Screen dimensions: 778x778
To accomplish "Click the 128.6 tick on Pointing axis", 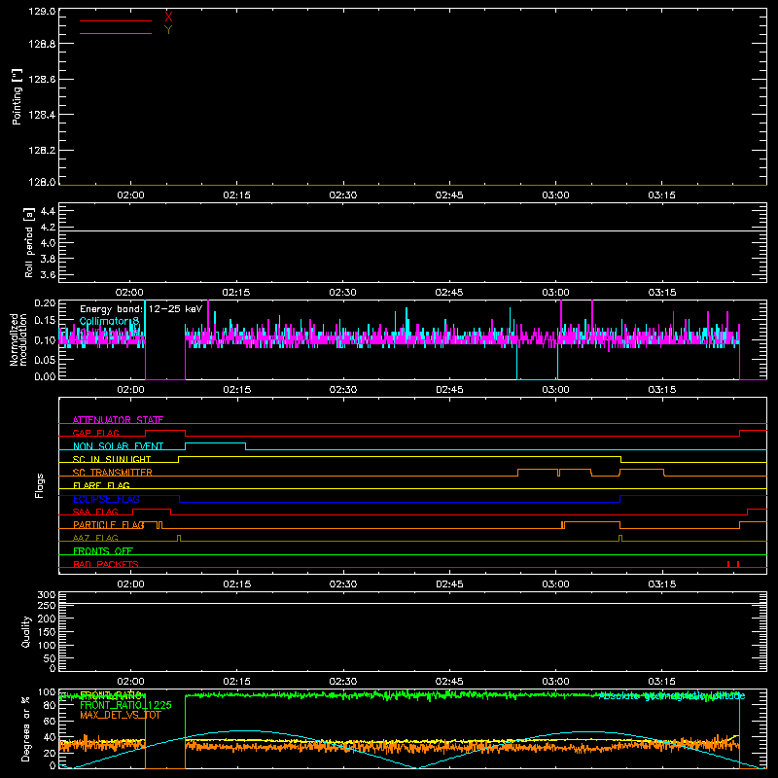I will click(x=42, y=80).
